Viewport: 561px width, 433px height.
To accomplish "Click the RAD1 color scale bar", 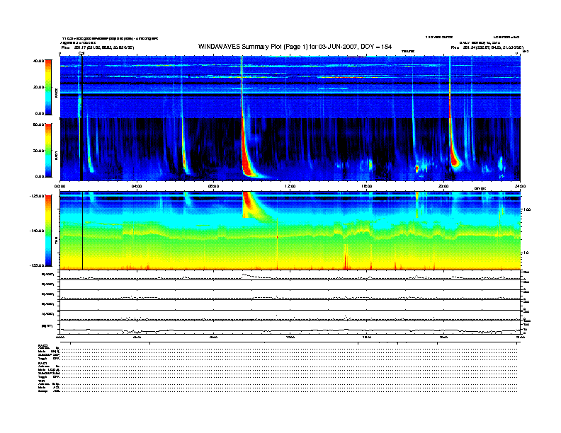I will (48, 150).
